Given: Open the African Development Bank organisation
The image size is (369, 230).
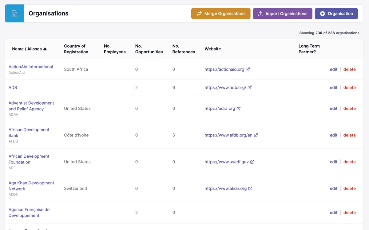Looking at the screenshot, I should pyautogui.click(x=29, y=132).
